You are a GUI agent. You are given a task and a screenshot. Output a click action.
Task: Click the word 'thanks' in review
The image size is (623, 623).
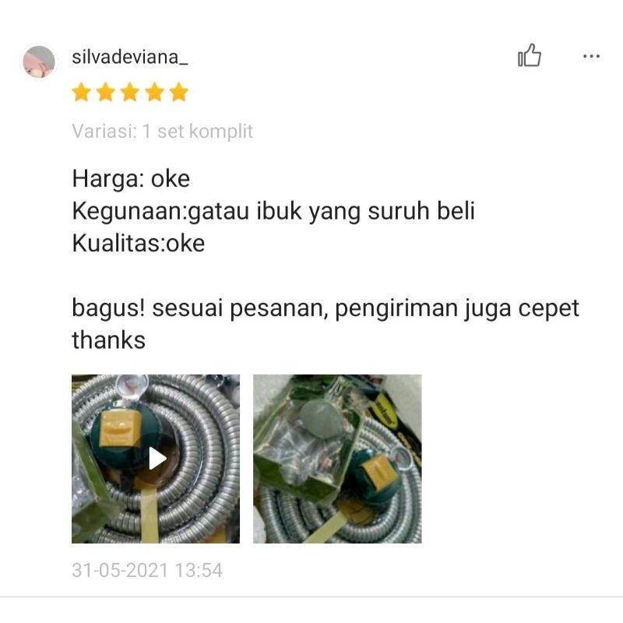(108, 340)
